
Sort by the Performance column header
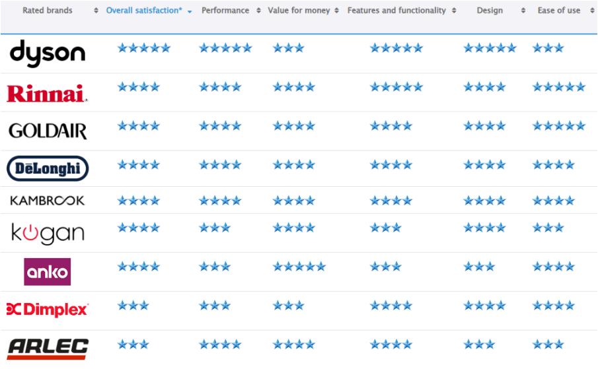coord(225,11)
